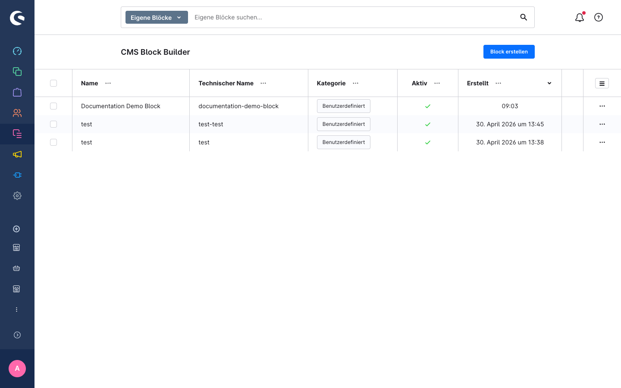
Task: Open the first storefront sales channel icon
Action: (x=16, y=247)
